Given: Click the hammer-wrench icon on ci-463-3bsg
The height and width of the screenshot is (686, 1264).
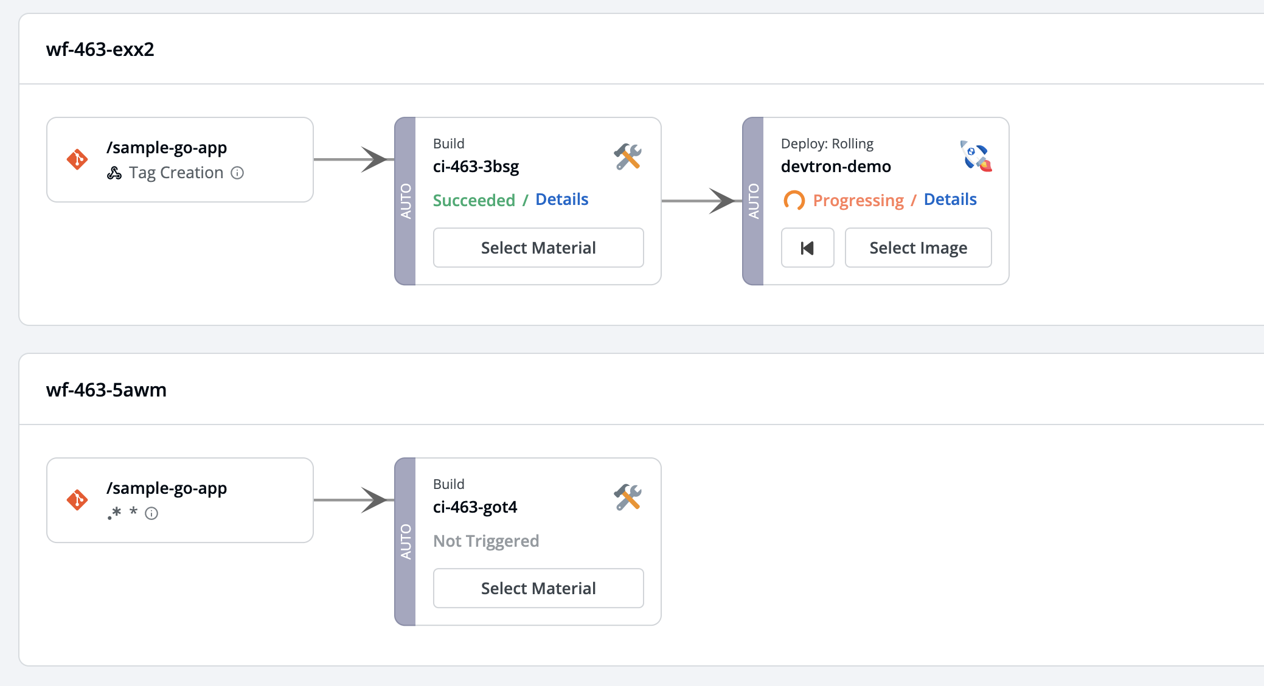Looking at the screenshot, I should tap(628, 157).
